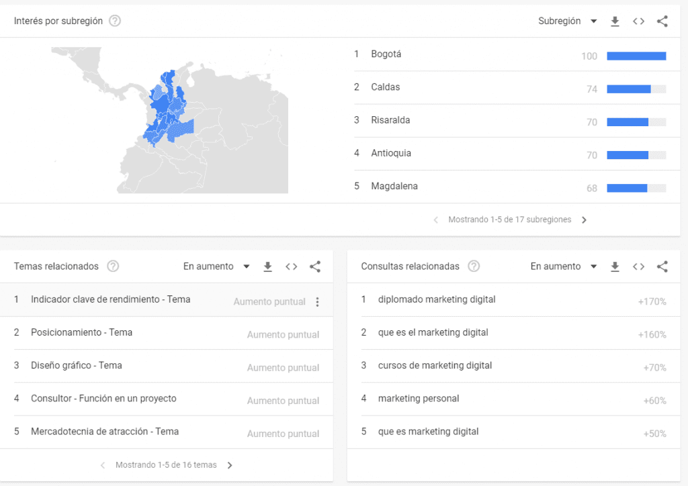Image resolution: width=688 pixels, height=486 pixels.
Task: Click Mostrando 1-5 de 16 temas text
Action: (x=166, y=465)
